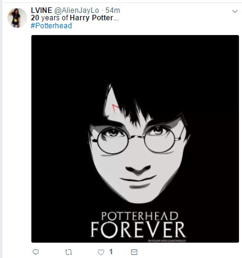The image size is (242, 258).
Task: Click the tweet text '20 years of'
Action: pos(49,18)
